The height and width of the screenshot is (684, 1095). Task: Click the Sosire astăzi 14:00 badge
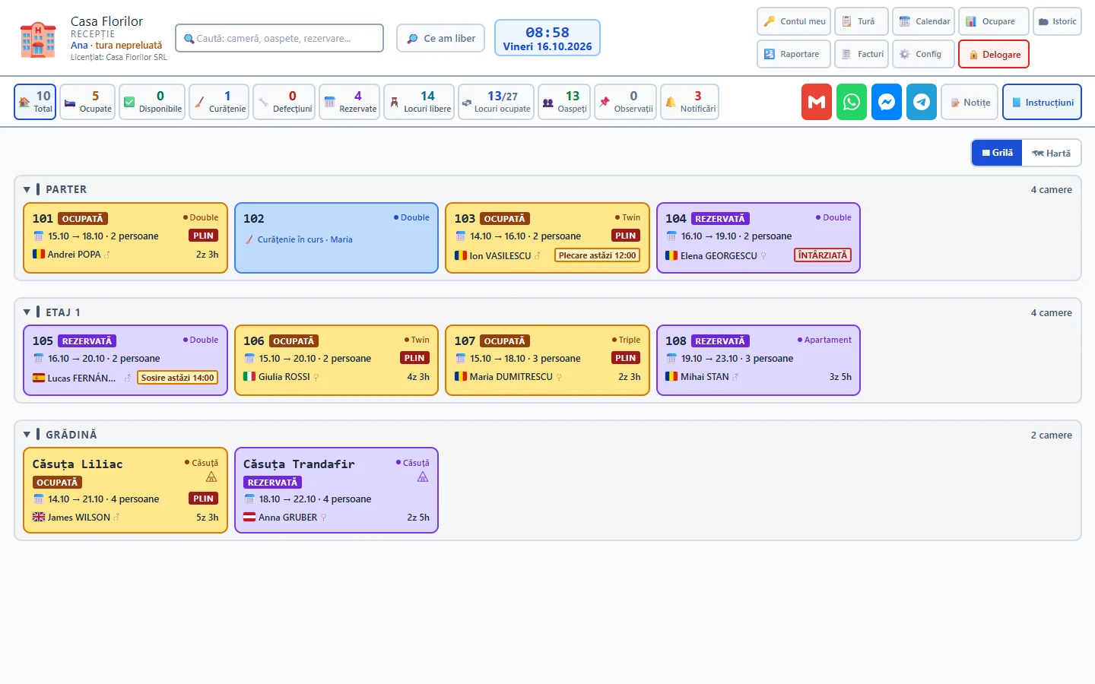(177, 378)
